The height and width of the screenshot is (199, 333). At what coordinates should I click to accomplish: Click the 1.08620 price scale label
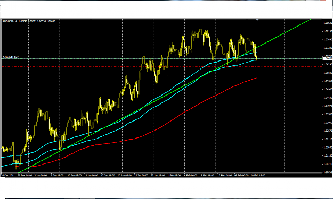[x=327, y=23]
